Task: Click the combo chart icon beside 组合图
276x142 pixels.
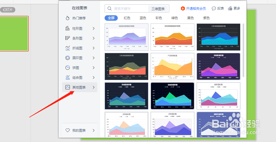Action: click(68, 77)
